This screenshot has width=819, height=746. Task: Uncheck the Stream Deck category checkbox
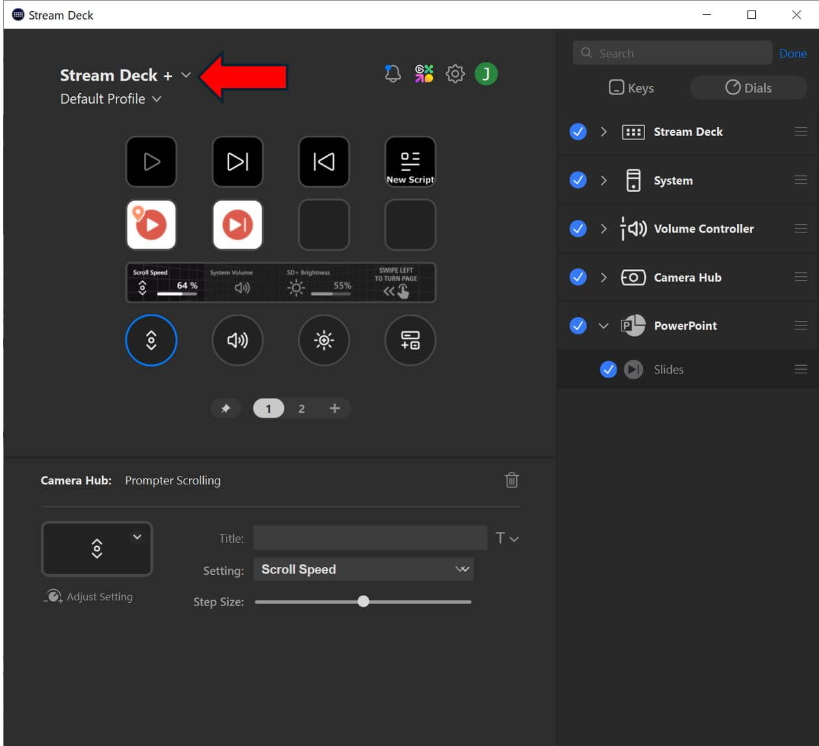coord(578,131)
